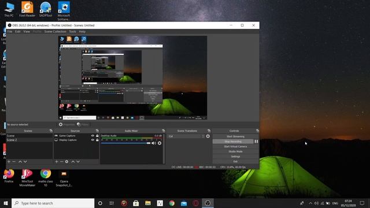Toggle lock for Display Capture source

click(97, 140)
